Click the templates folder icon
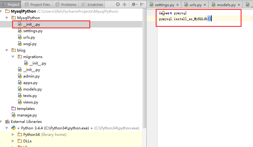 click(x=14, y=108)
